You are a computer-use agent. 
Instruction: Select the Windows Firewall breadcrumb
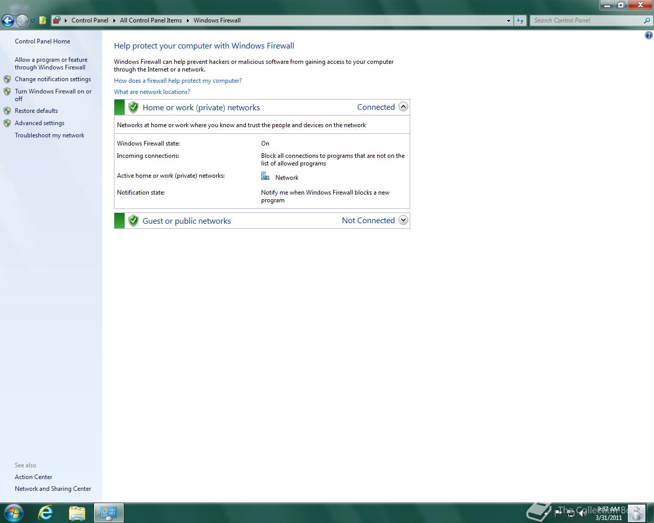click(x=217, y=20)
